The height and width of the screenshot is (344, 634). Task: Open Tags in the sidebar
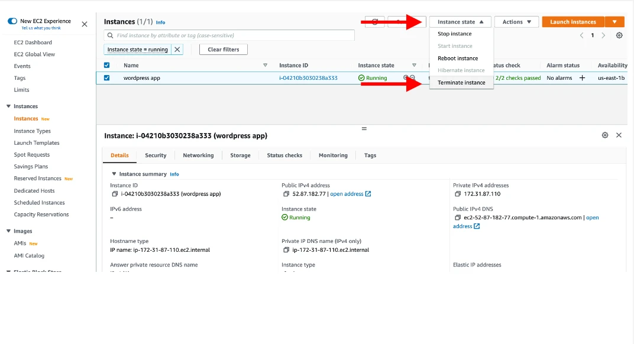click(x=20, y=78)
